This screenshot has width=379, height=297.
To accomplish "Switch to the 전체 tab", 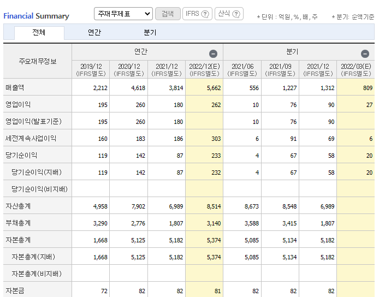I will 39,32.
